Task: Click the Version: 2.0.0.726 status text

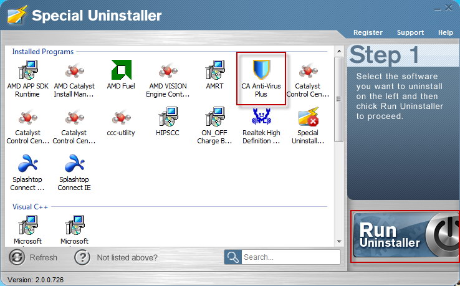Action: (x=36, y=280)
